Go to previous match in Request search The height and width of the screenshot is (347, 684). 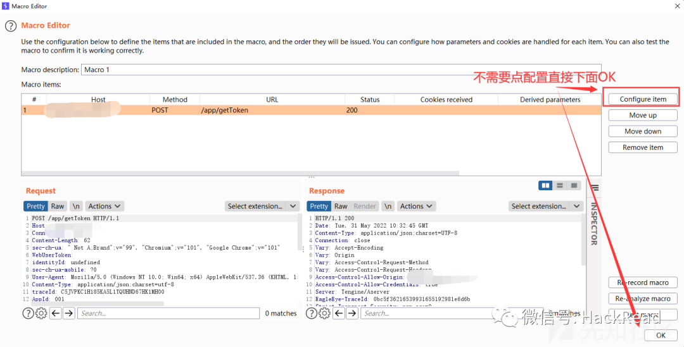point(55,313)
